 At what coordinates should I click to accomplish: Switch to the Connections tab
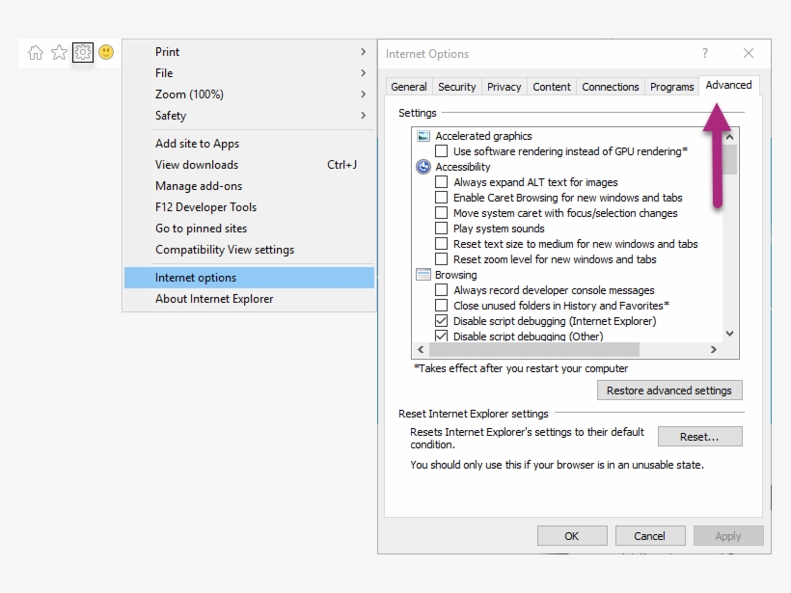[611, 87]
